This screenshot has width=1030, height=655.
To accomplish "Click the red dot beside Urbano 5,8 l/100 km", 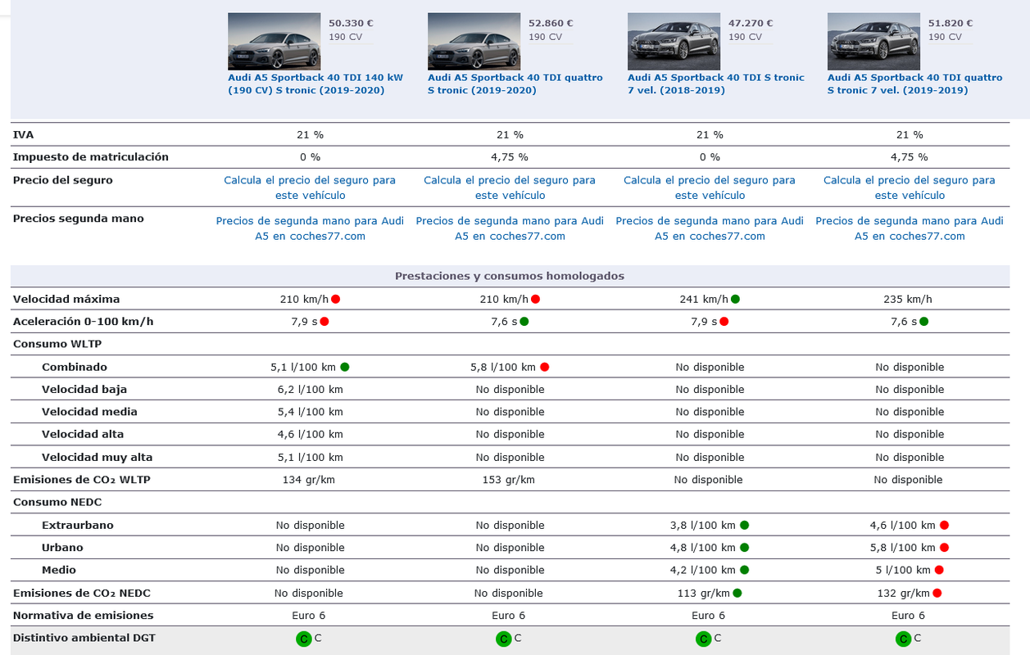I will pos(944,548).
